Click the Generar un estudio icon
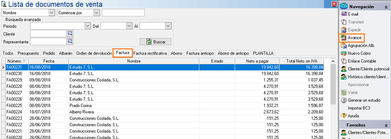 344,100
